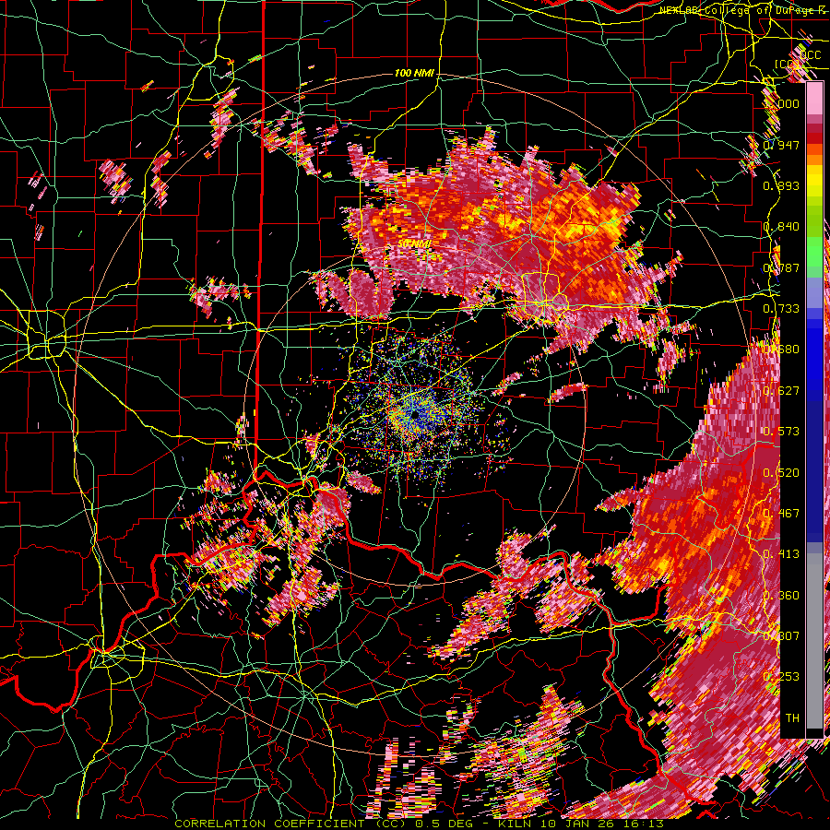Select the 0.520 scale value
The height and width of the screenshot is (830, 830).
click(781, 473)
